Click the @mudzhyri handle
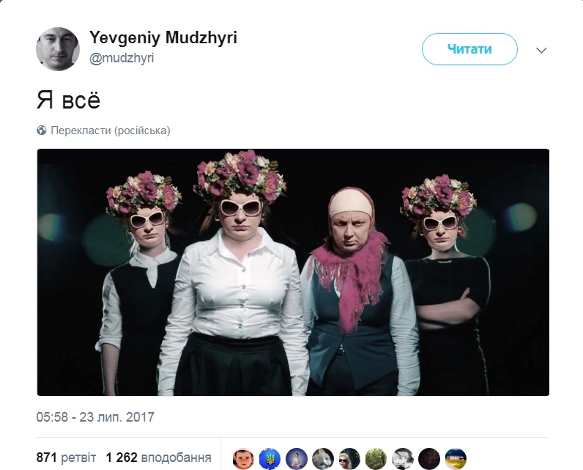This screenshot has width=583, height=470. tap(122, 58)
